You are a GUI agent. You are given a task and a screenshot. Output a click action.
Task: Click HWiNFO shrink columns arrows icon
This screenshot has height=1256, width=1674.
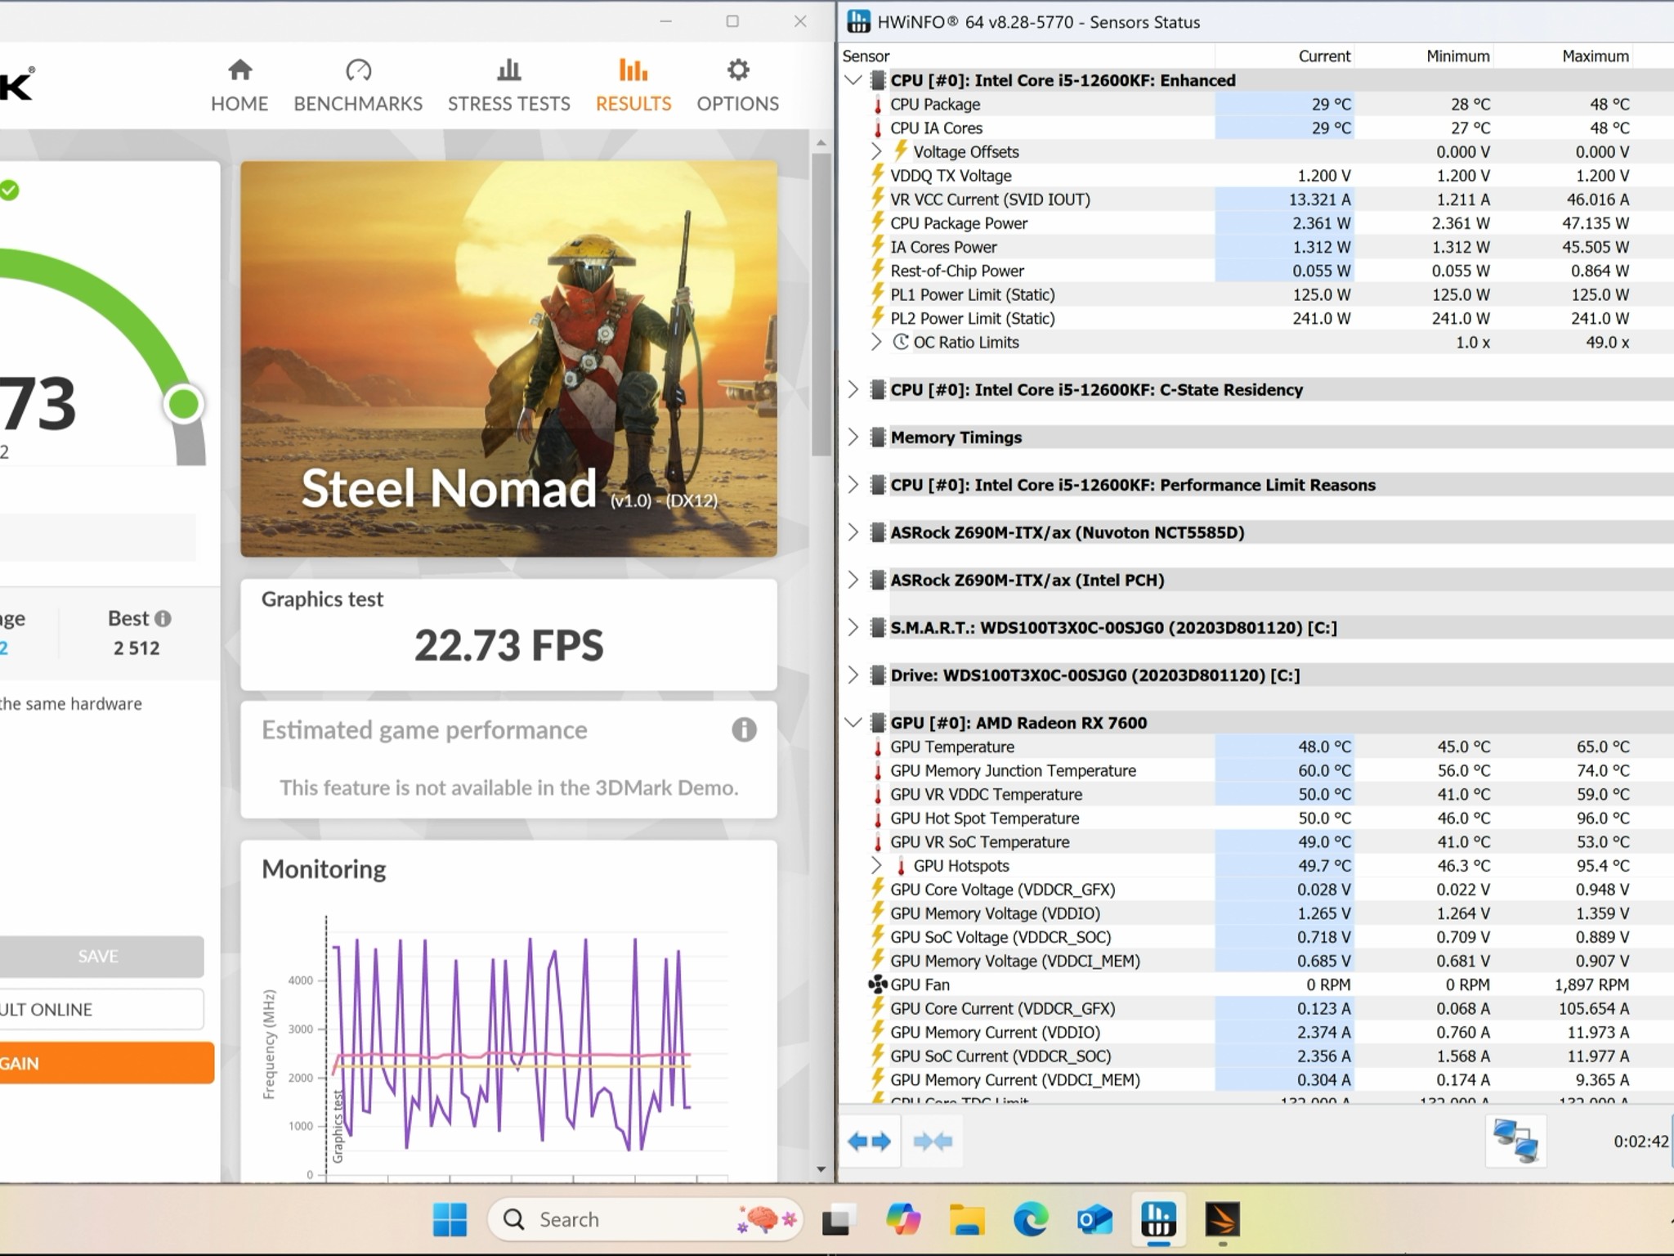[933, 1141]
